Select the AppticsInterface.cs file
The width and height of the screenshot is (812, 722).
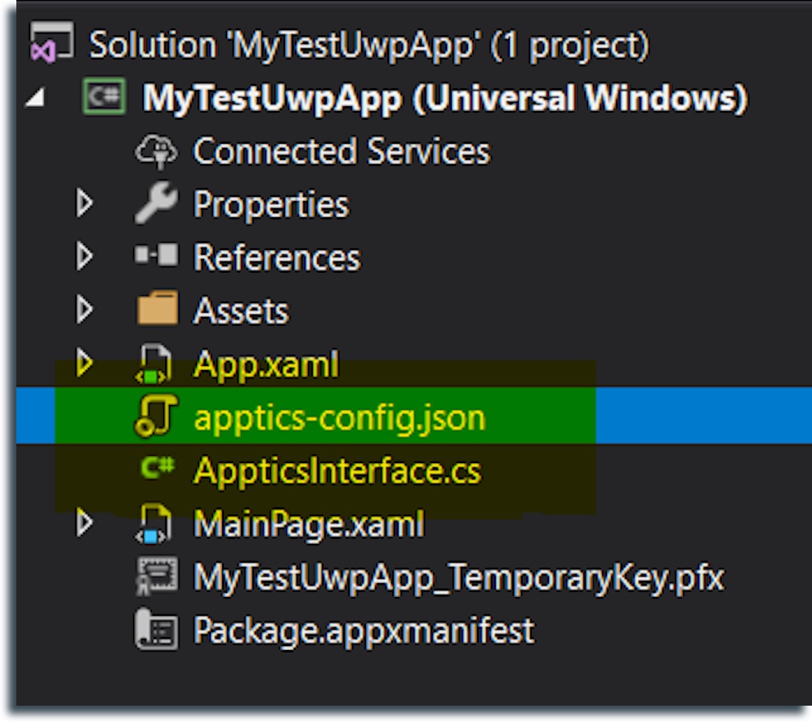click(x=337, y=470)
